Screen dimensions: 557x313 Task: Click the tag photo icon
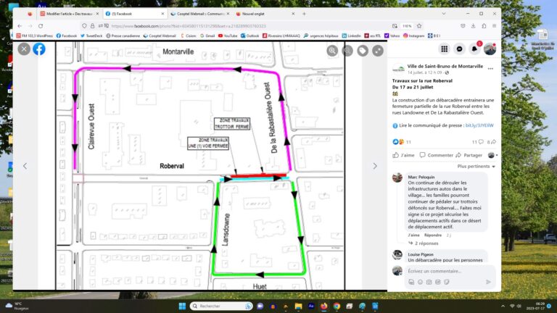point(363,51)
